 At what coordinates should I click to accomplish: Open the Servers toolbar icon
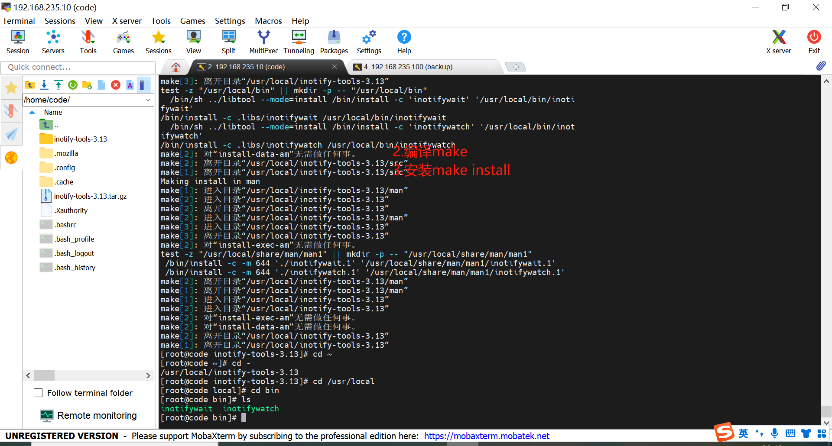tap(53, 42)
